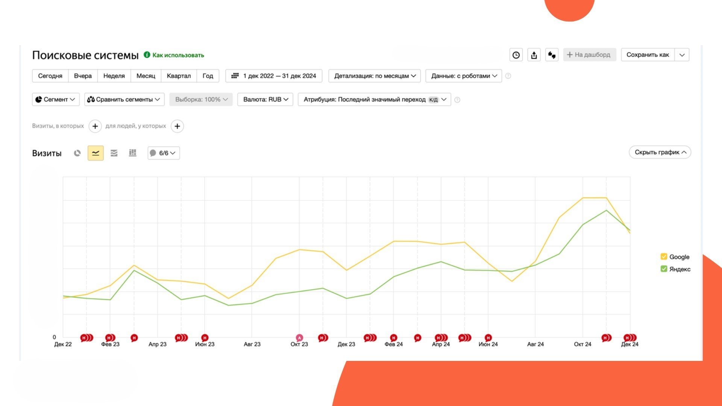Add visit condition with plus icon
This screenshot has height=406, width=722.
(x=95, y=126)
